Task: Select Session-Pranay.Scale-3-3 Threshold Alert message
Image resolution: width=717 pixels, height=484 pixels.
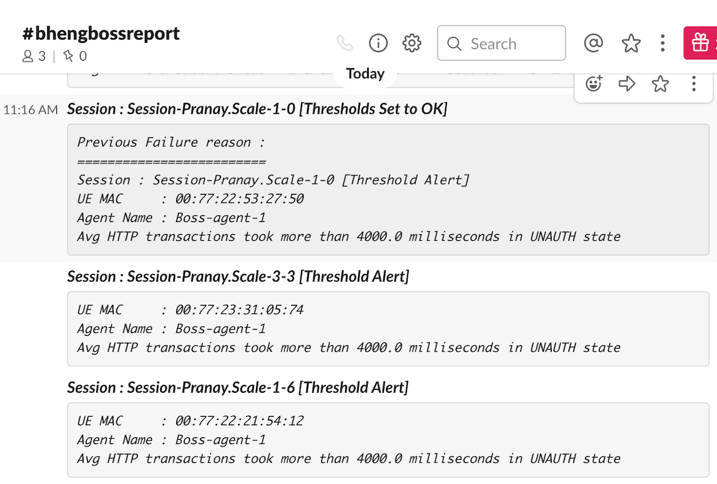Action: pos(238,276)
